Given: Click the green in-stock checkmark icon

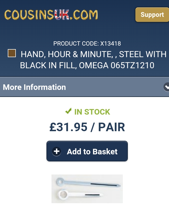Looking at the screenshot, I should 68,111.
